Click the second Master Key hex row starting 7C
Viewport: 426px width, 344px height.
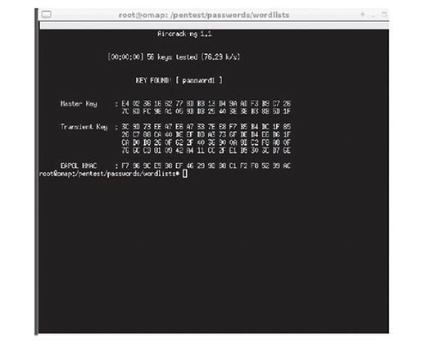click(x=206, y=111)
